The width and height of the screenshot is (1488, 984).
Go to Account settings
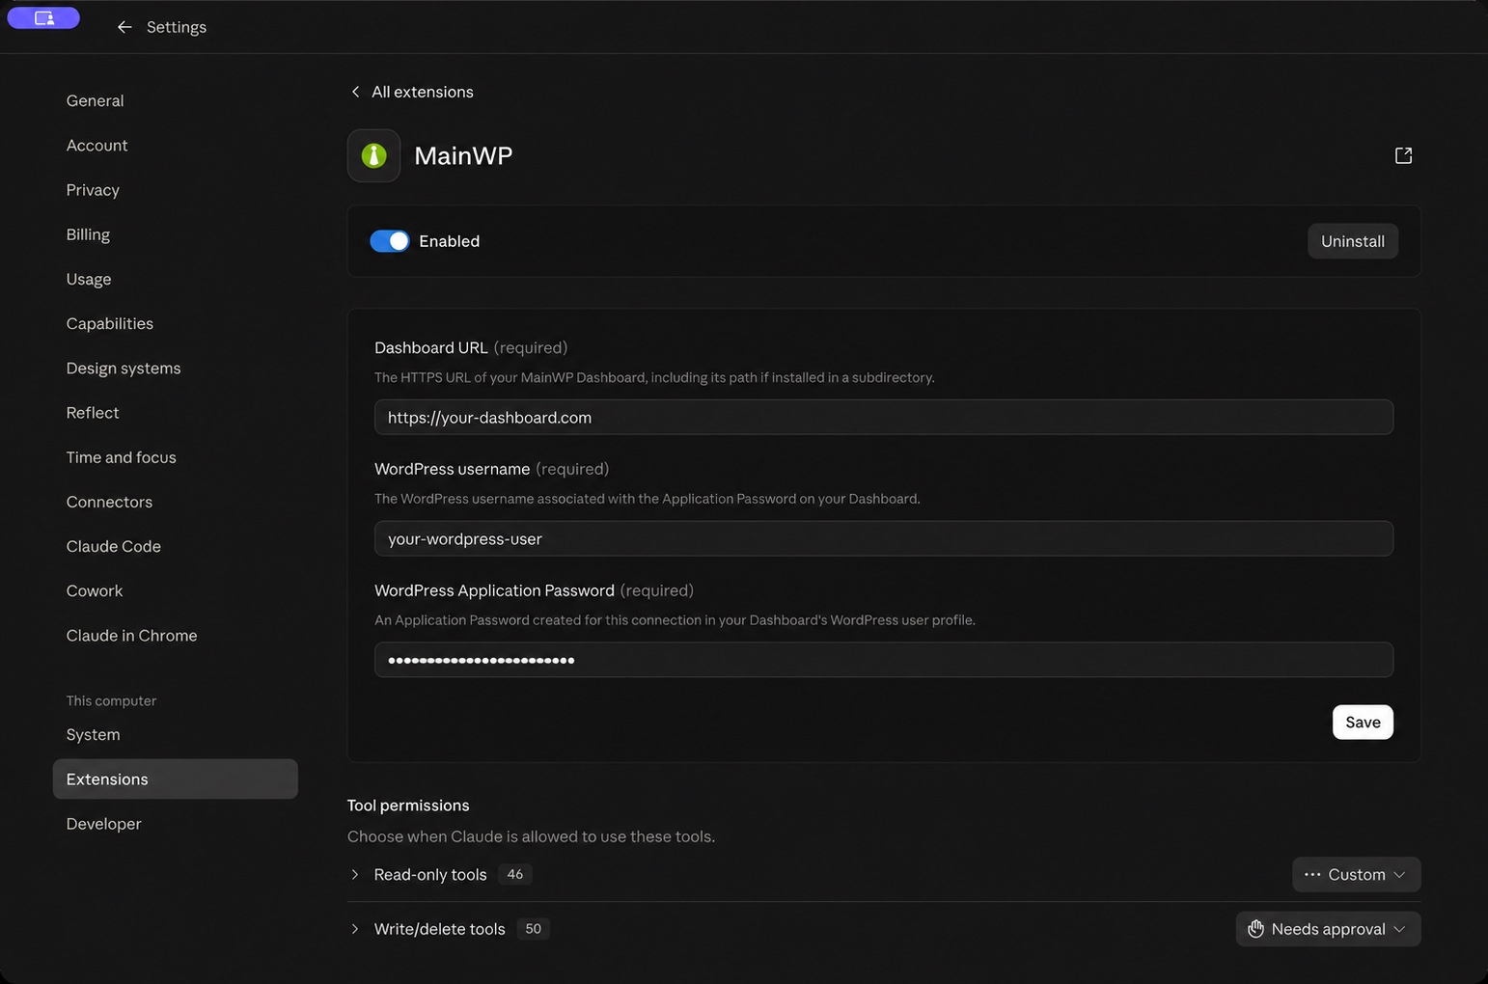pos(96,146)
